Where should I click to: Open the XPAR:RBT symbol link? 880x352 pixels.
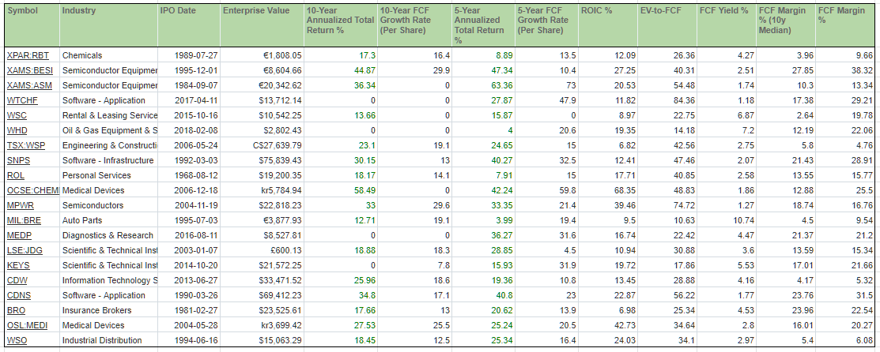[x=28, y=55]
